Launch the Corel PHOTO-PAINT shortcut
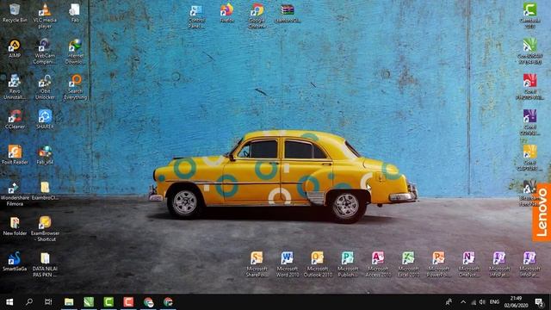Image resolution: width=551 pixels, height=310 pixels. 530,87
